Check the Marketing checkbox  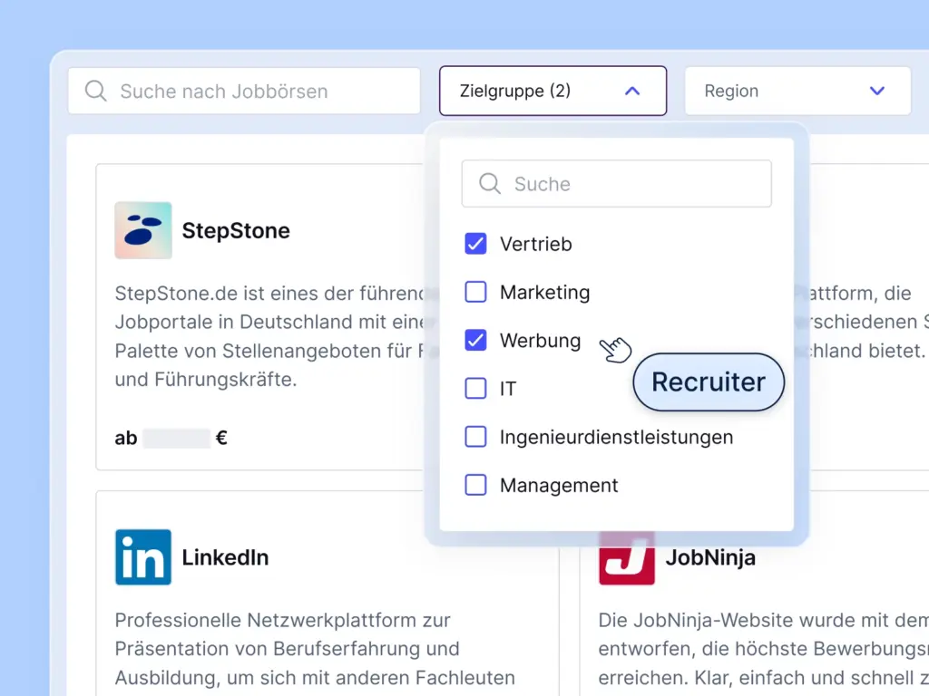(475, 292)
